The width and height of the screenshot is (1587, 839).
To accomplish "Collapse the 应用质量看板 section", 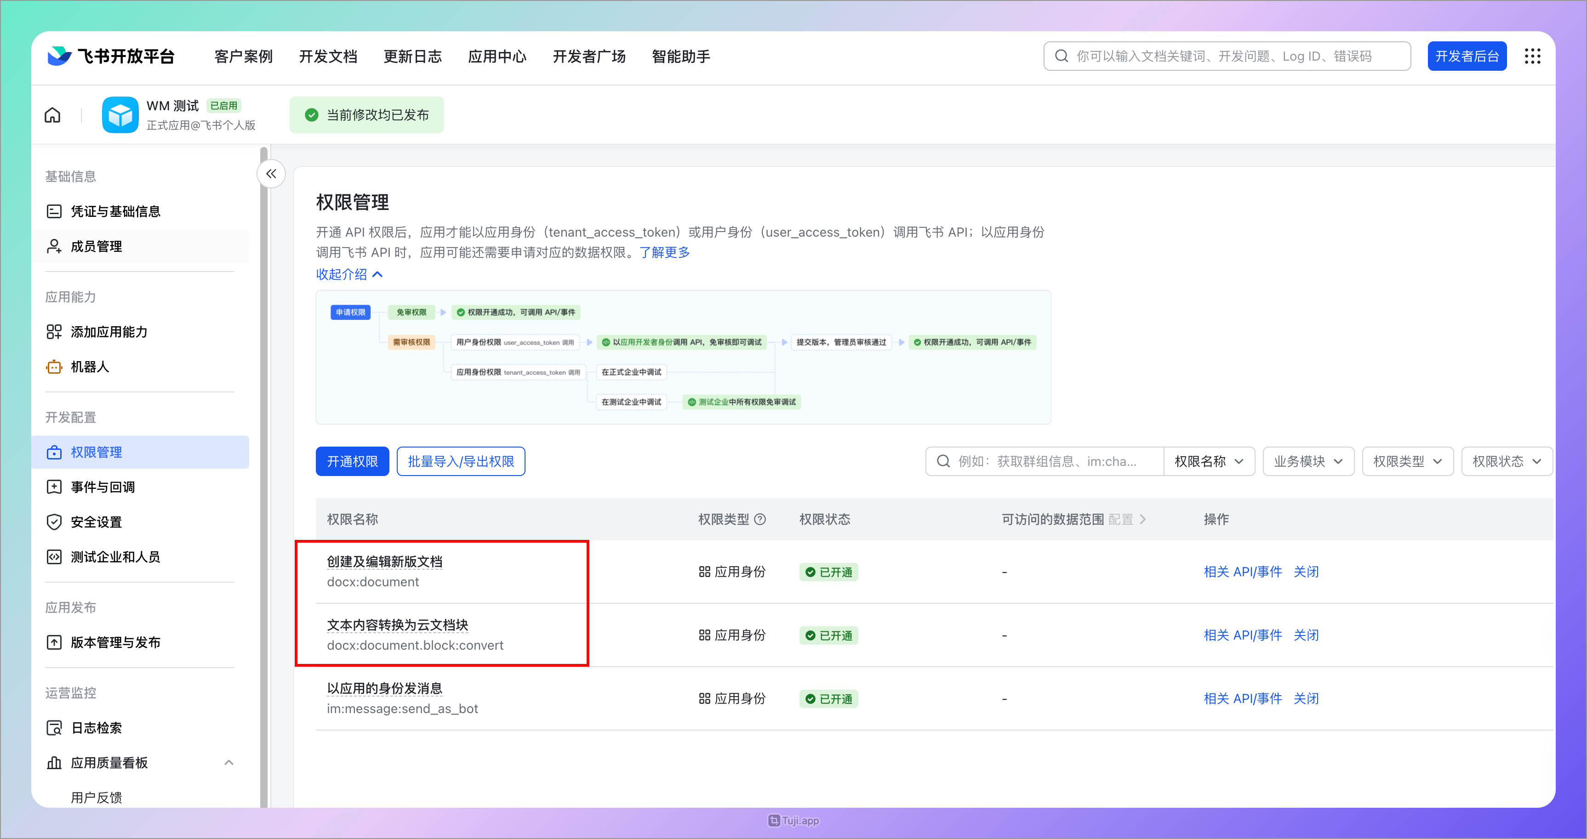I will (x=229, y=762).
